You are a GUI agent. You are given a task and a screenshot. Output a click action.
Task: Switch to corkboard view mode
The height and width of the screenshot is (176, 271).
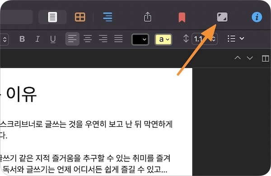click(80, 17)
